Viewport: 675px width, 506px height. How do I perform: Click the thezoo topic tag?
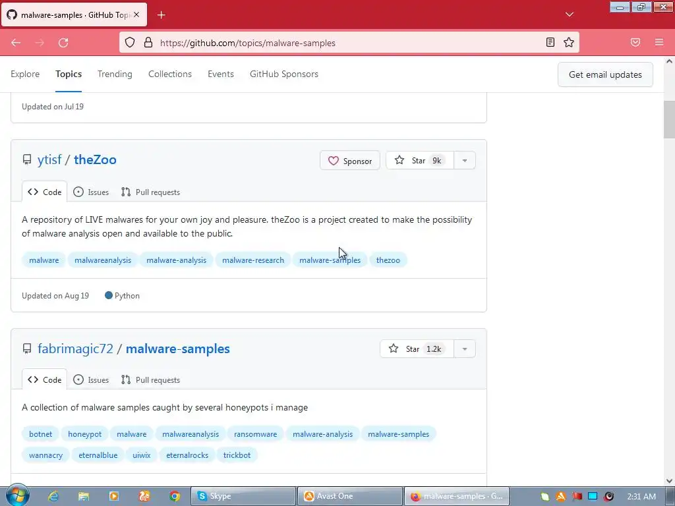[x=388, y=260]
